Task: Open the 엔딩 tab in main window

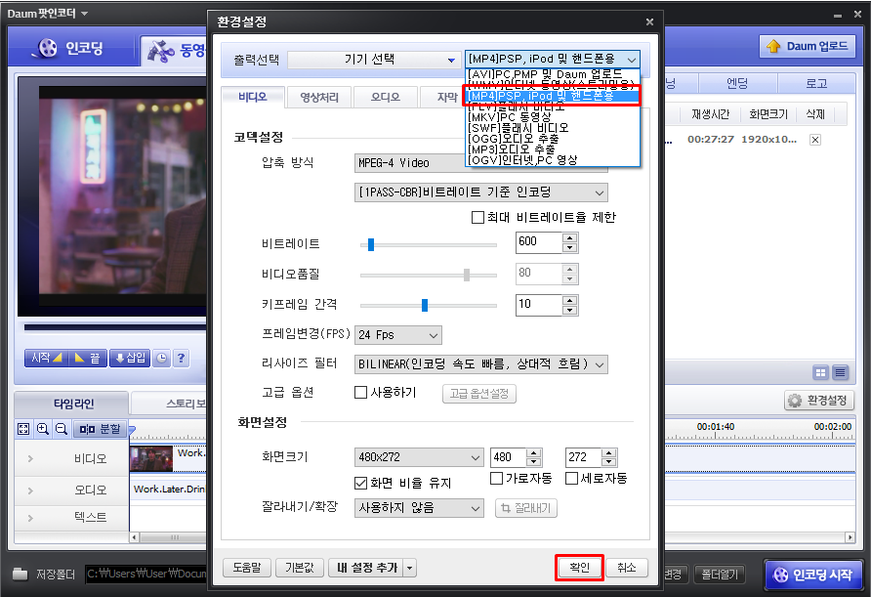Action: [x=737, y=83]
